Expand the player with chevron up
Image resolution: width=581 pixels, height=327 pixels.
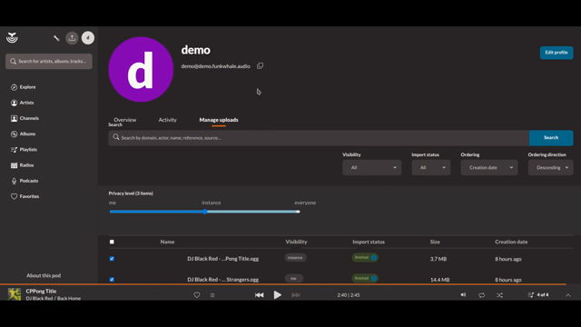tap(568, 295)
